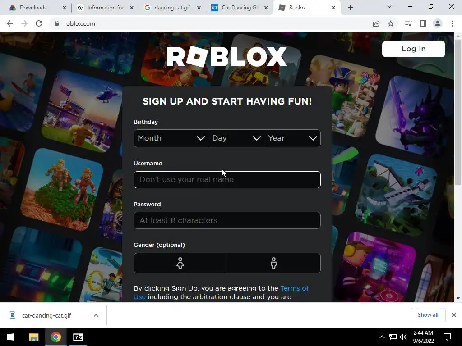Screen dimensions: 462x346
Task: Switch to the Downloads tab
Action: [34, 8]
